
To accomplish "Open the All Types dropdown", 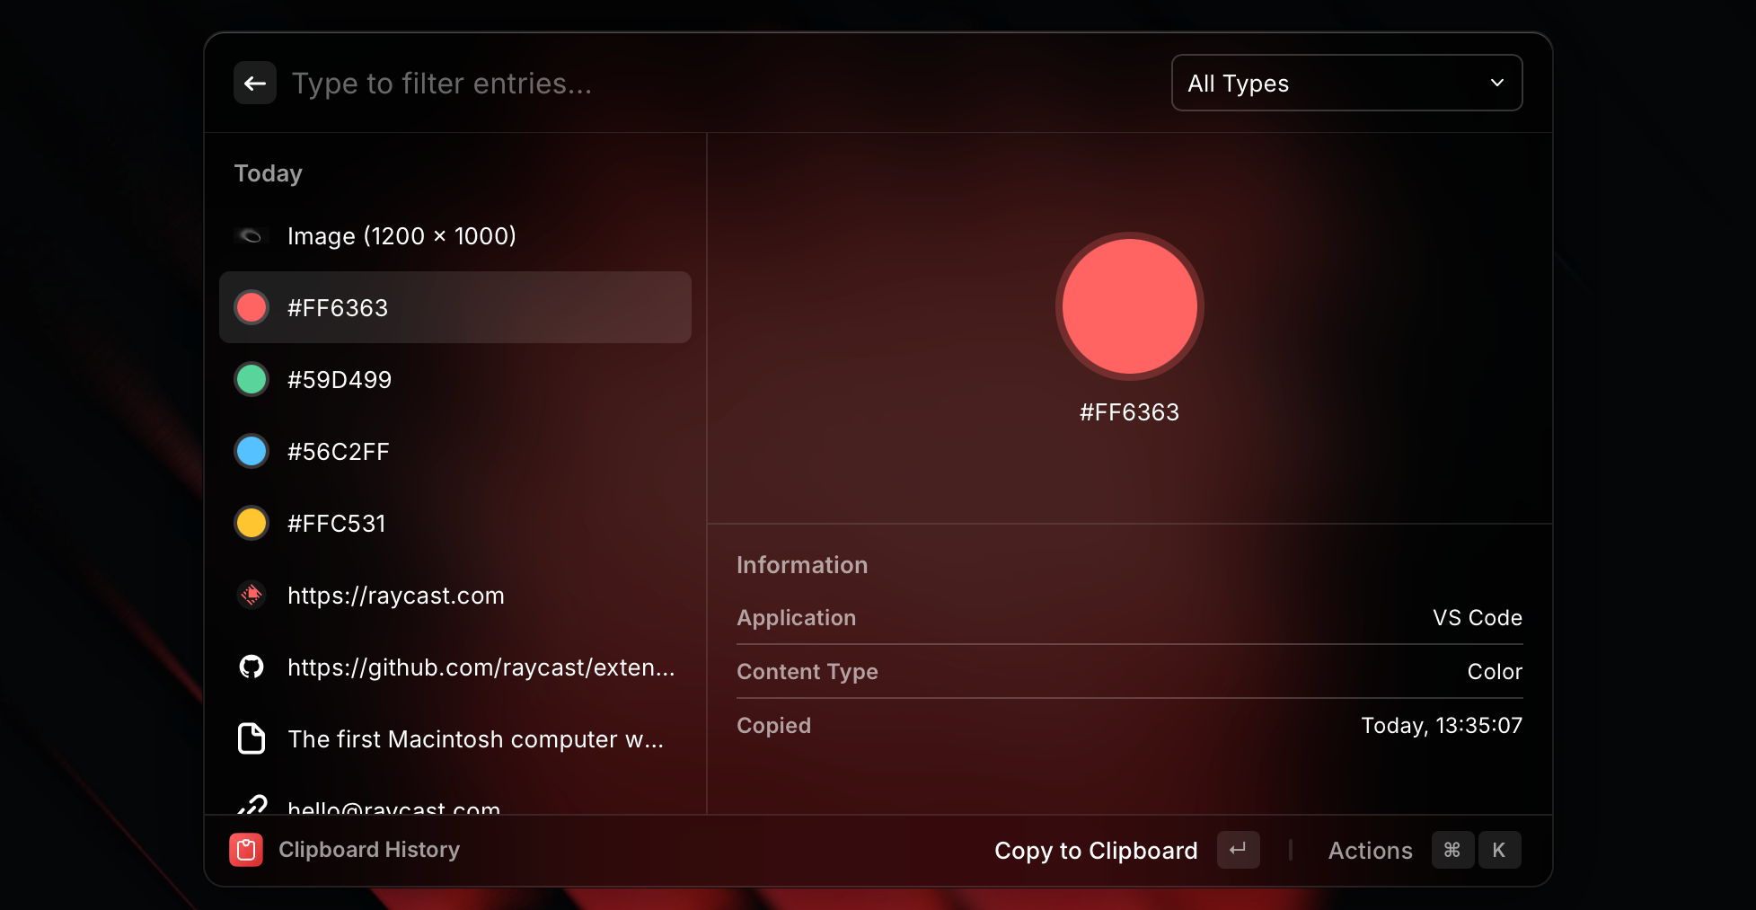I will click(x=1345, y=84).
